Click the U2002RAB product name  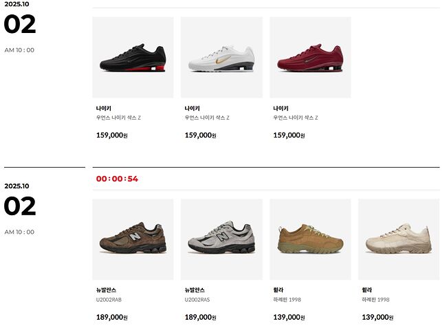[x=109, y=300]
